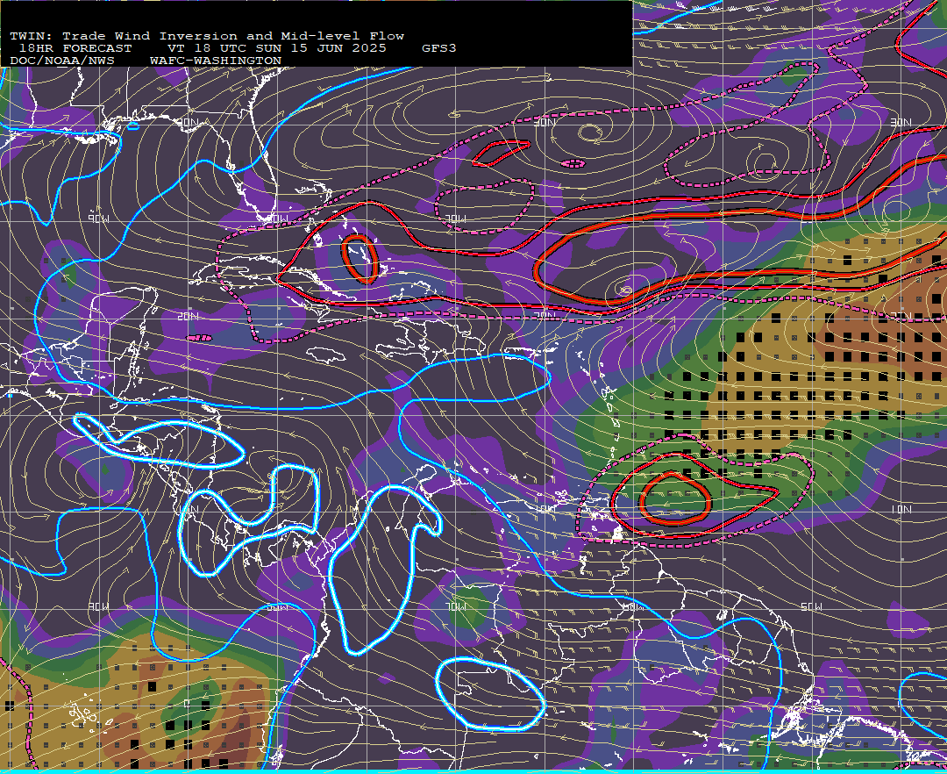Click the '60W' longitude label

(x=634, y=606)
